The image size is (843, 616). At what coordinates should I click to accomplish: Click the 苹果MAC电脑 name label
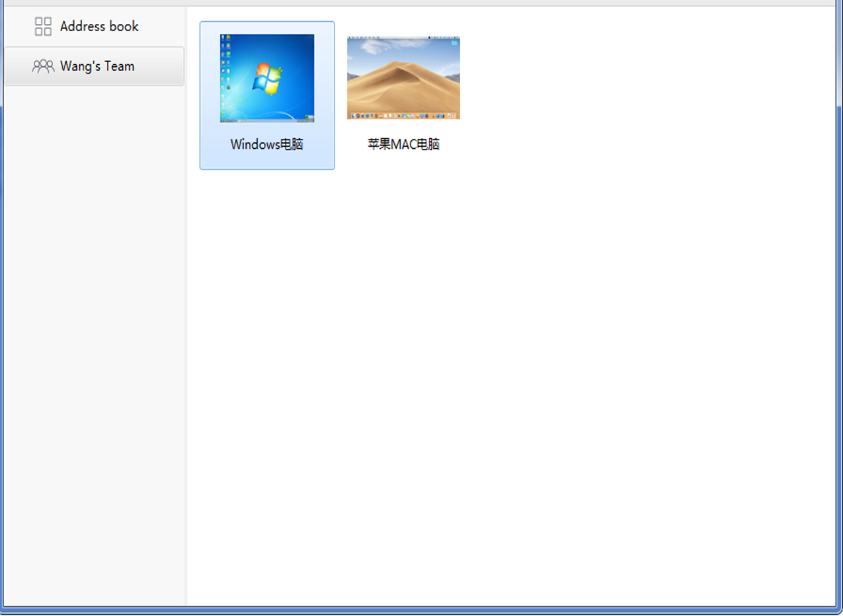coord(403,144)
